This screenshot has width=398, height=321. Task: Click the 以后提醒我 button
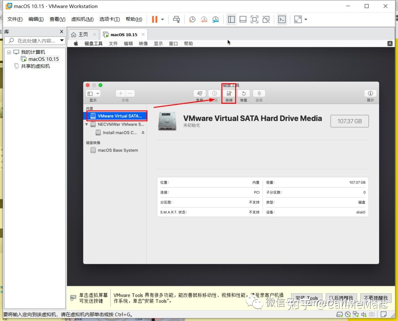pyautogui.click(x=341, y=298)
